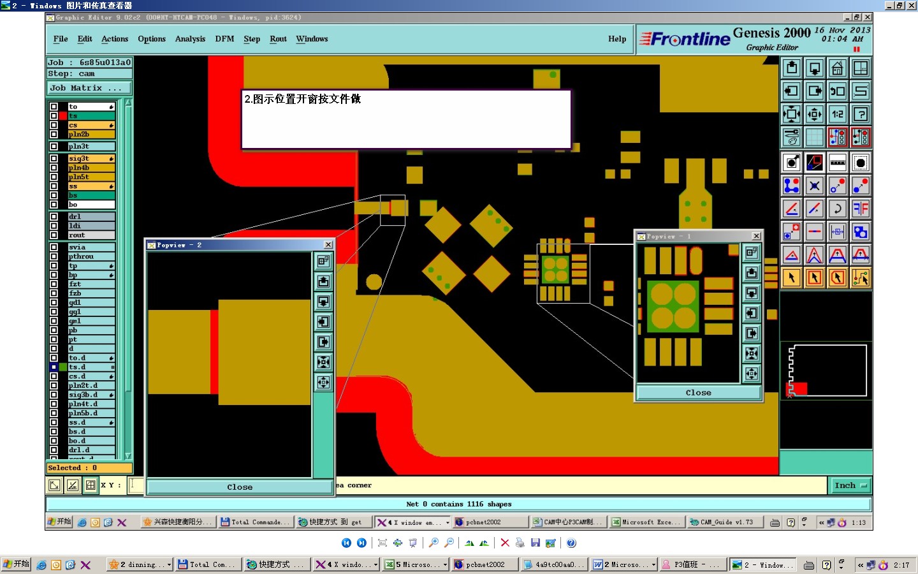This screenshot has height=574, width=918.
Task: Click the overview minimap thumbnail
Action: click(x=827, y=371)
